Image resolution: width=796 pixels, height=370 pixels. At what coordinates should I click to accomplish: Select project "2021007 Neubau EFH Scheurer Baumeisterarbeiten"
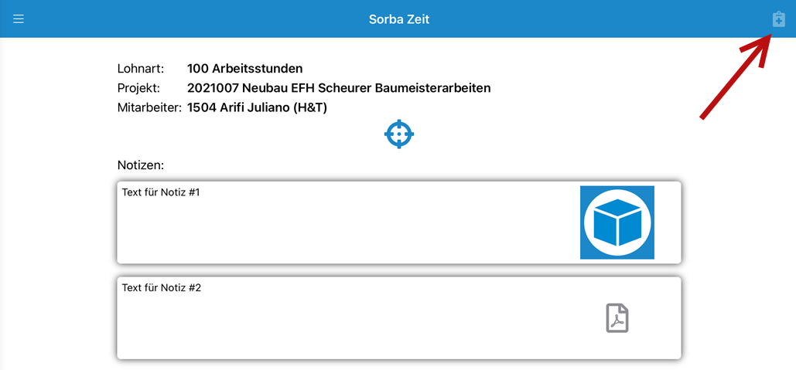[x=339, y=88]
